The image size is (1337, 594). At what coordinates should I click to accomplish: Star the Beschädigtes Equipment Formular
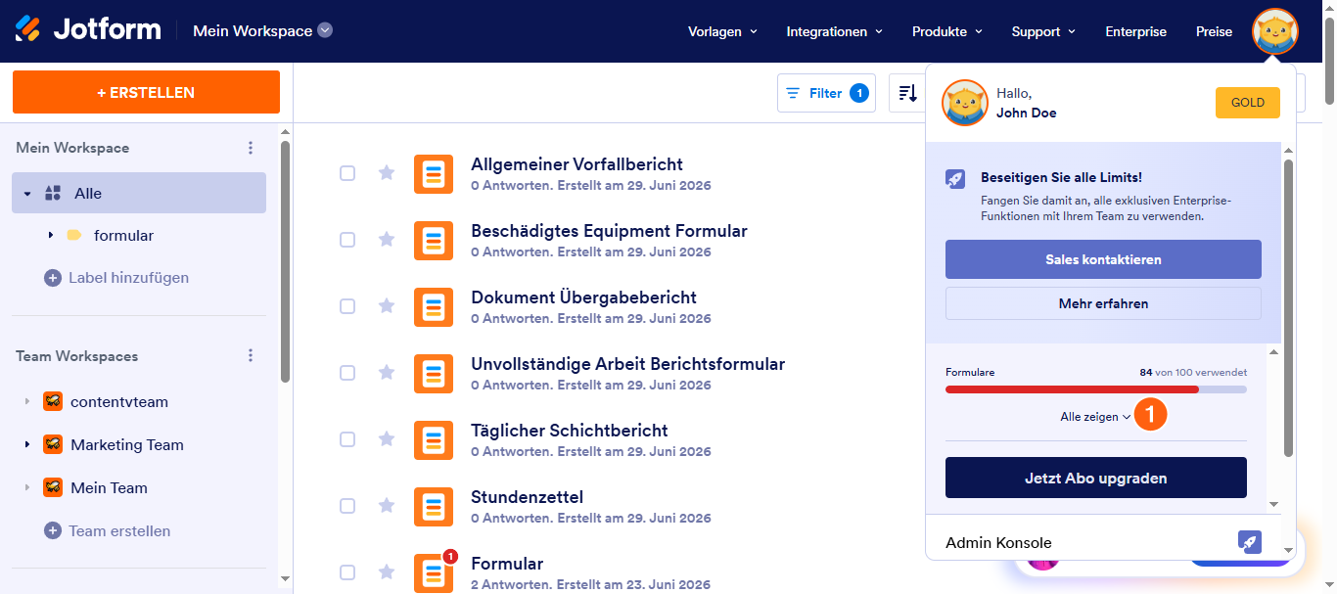(387, 240)
